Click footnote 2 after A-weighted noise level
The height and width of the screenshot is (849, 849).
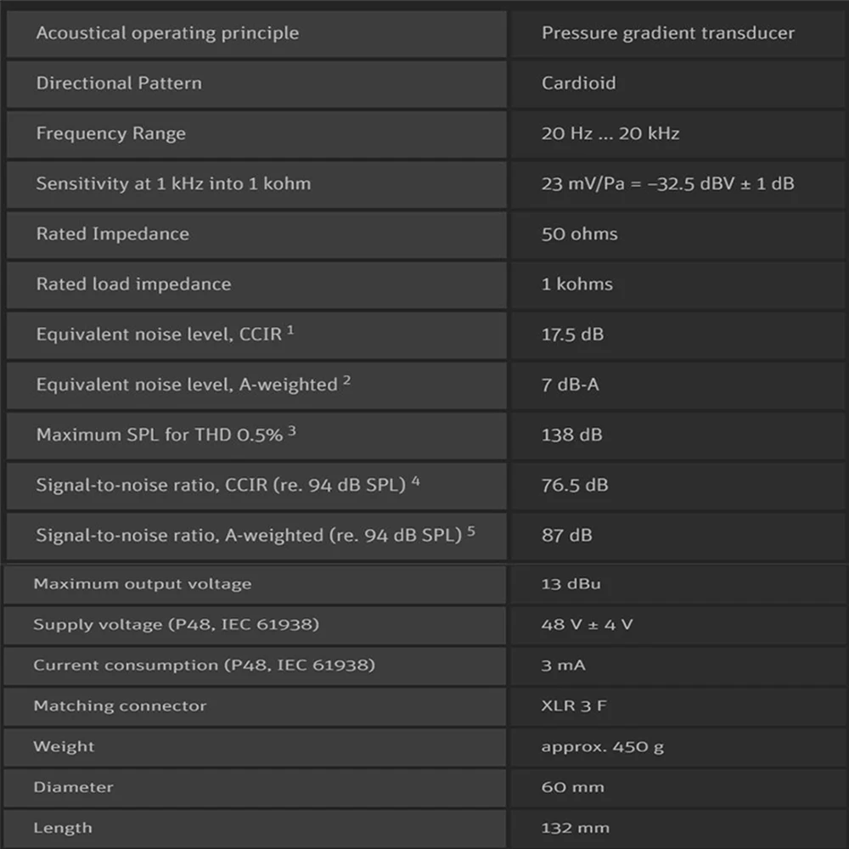[x=346, y=380]
